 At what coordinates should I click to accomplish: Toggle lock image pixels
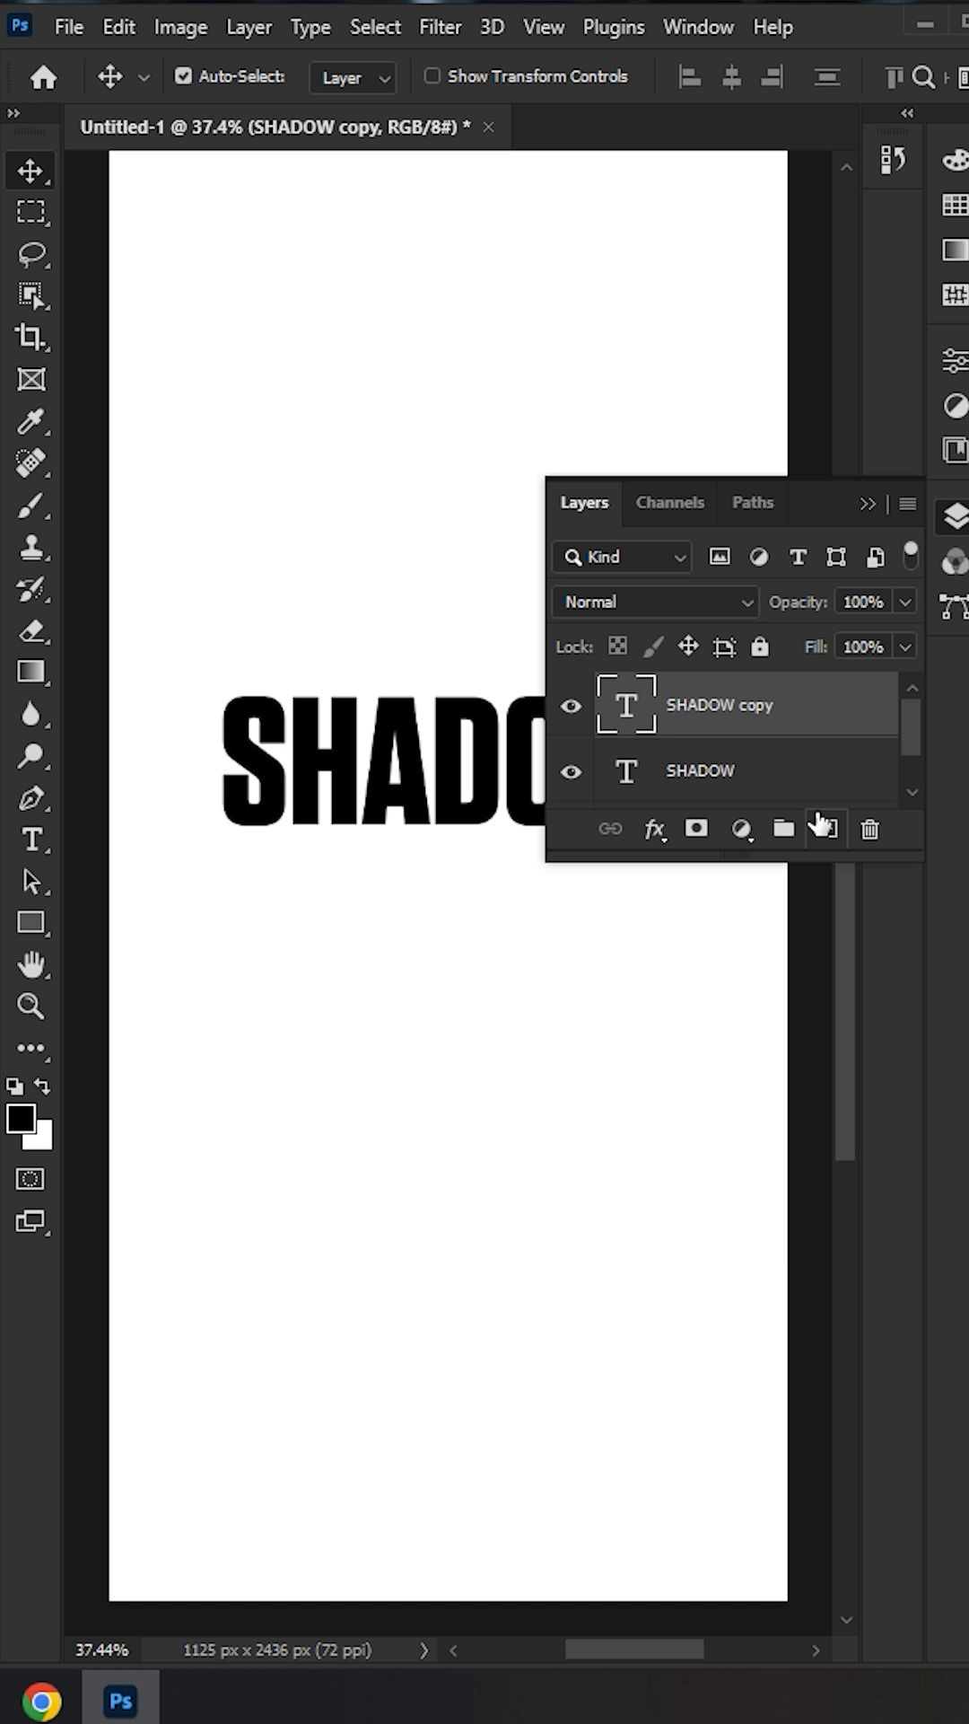653,646
